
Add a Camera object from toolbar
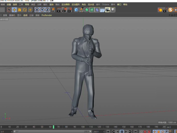click(107, 10)
